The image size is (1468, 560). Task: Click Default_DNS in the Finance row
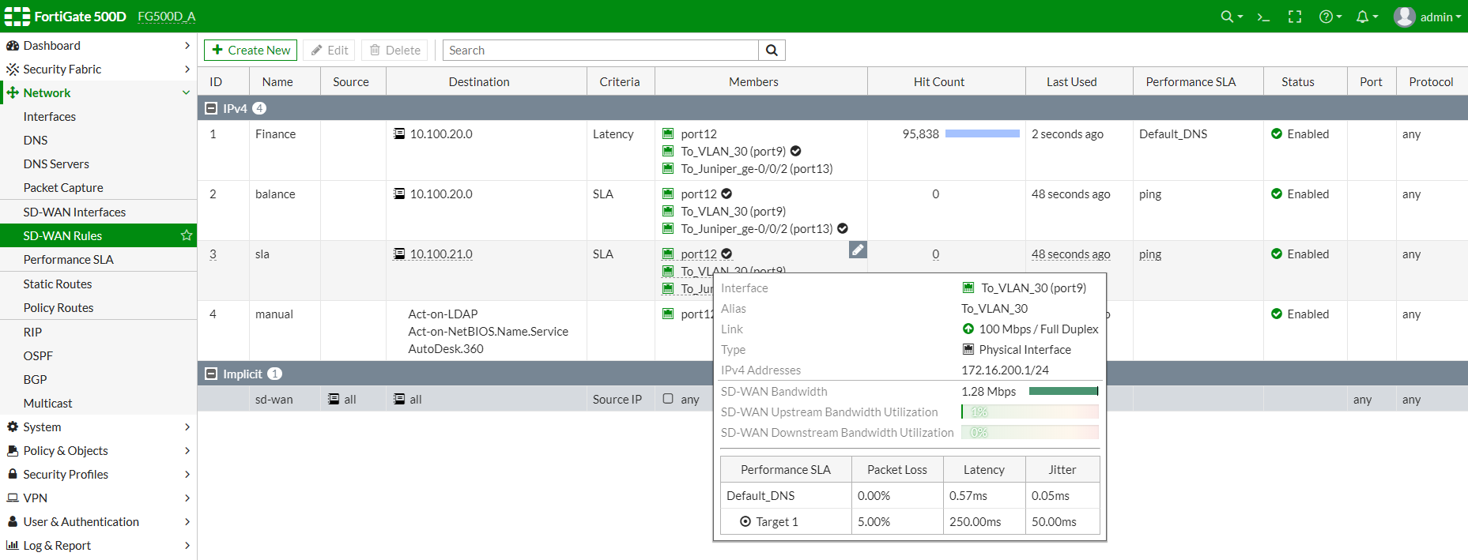pyautogui.click(x=1173, y=134)
